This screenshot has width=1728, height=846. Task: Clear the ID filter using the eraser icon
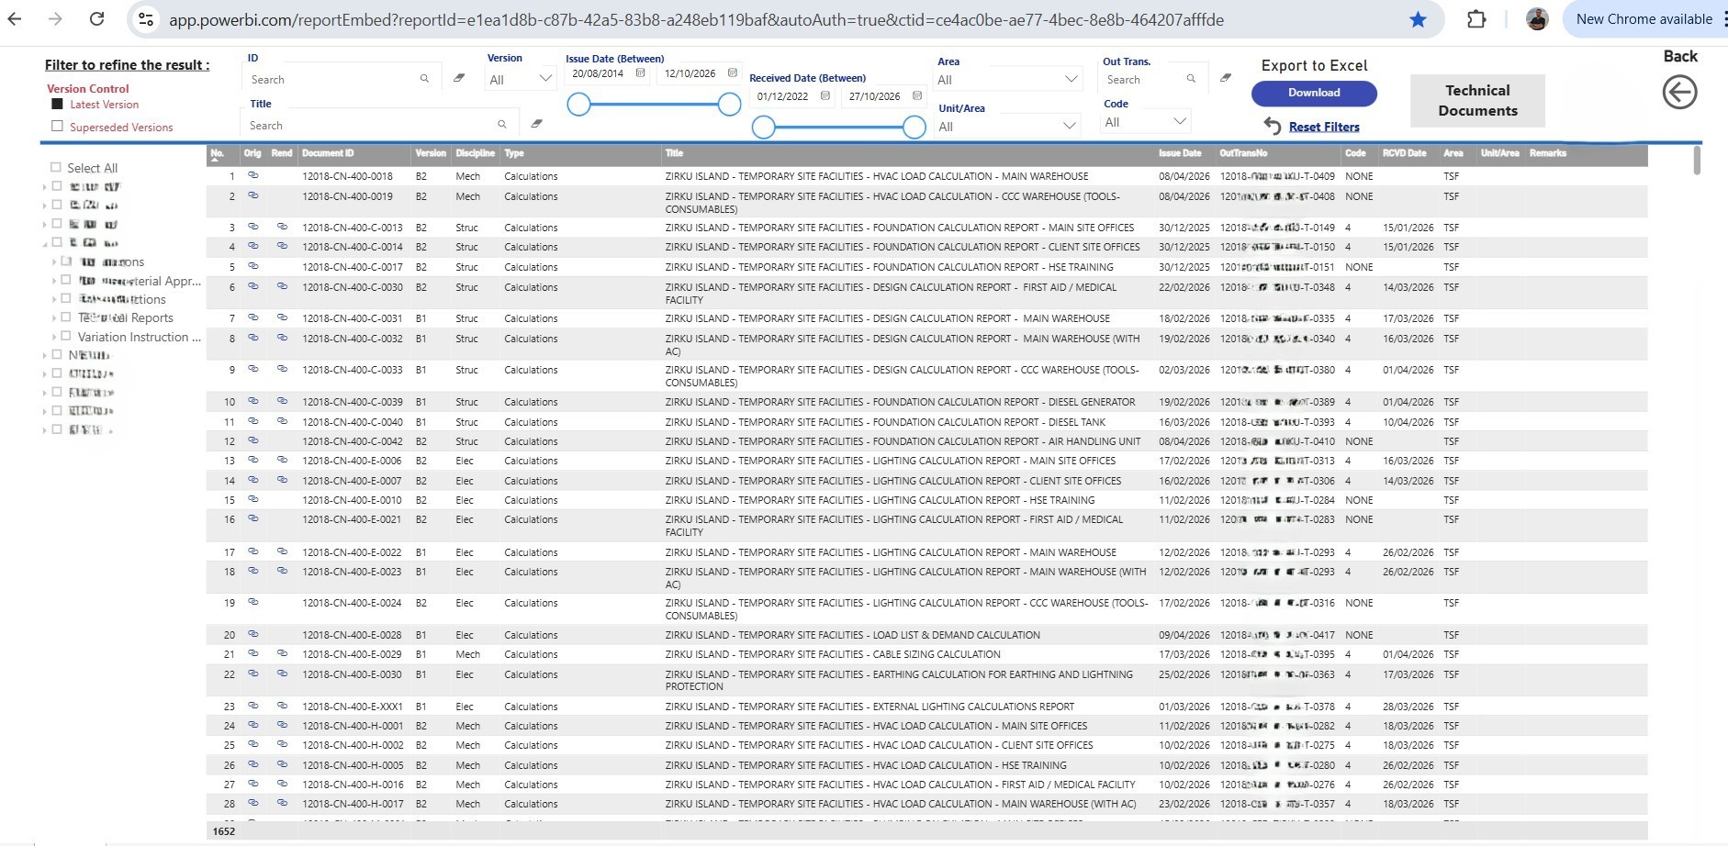tap(459, 78)
